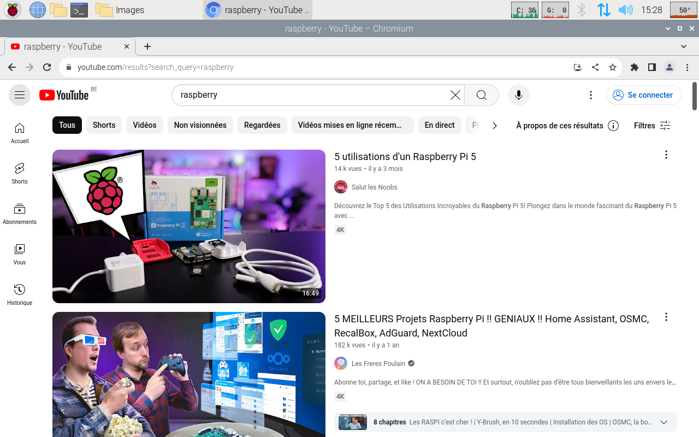The height and width of the screenshot is (437, 699).
Task: Select the Tous filter chip
Action: coord(67,125)
